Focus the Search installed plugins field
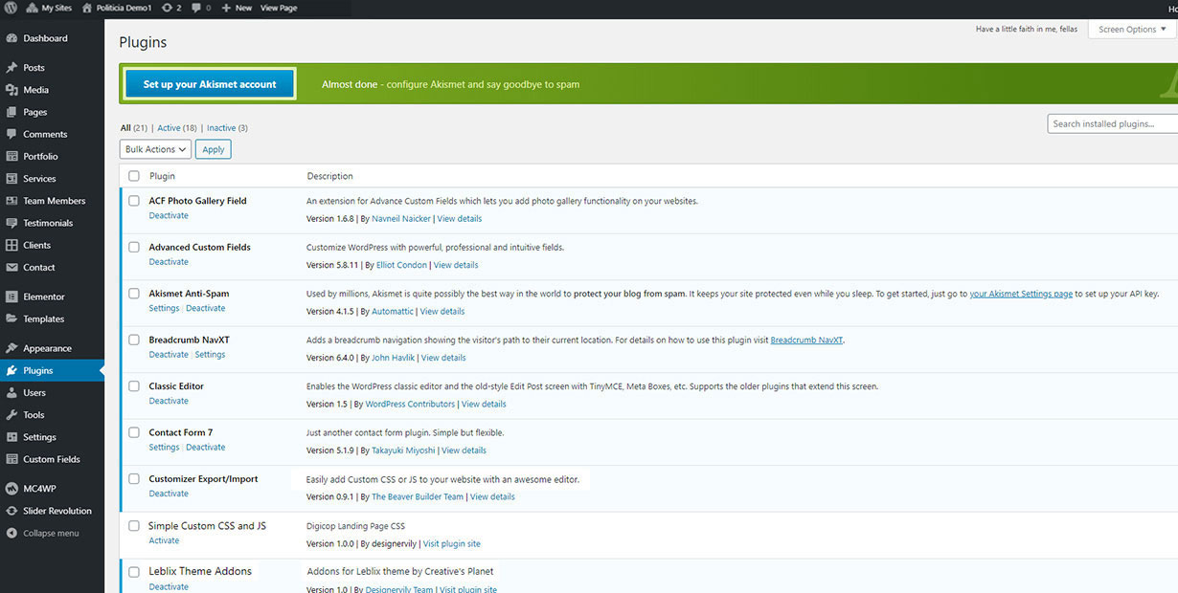The height and width of the screenshot is (593, 1178). [x=1112, y=123]
